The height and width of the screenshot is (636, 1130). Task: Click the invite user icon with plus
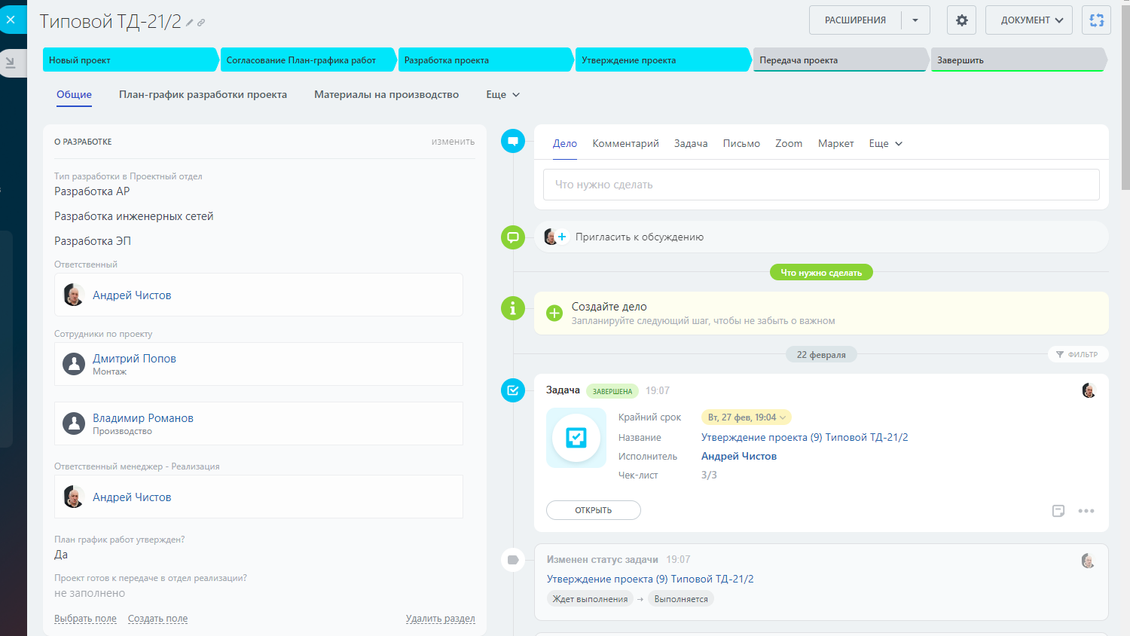pos(555,237)
